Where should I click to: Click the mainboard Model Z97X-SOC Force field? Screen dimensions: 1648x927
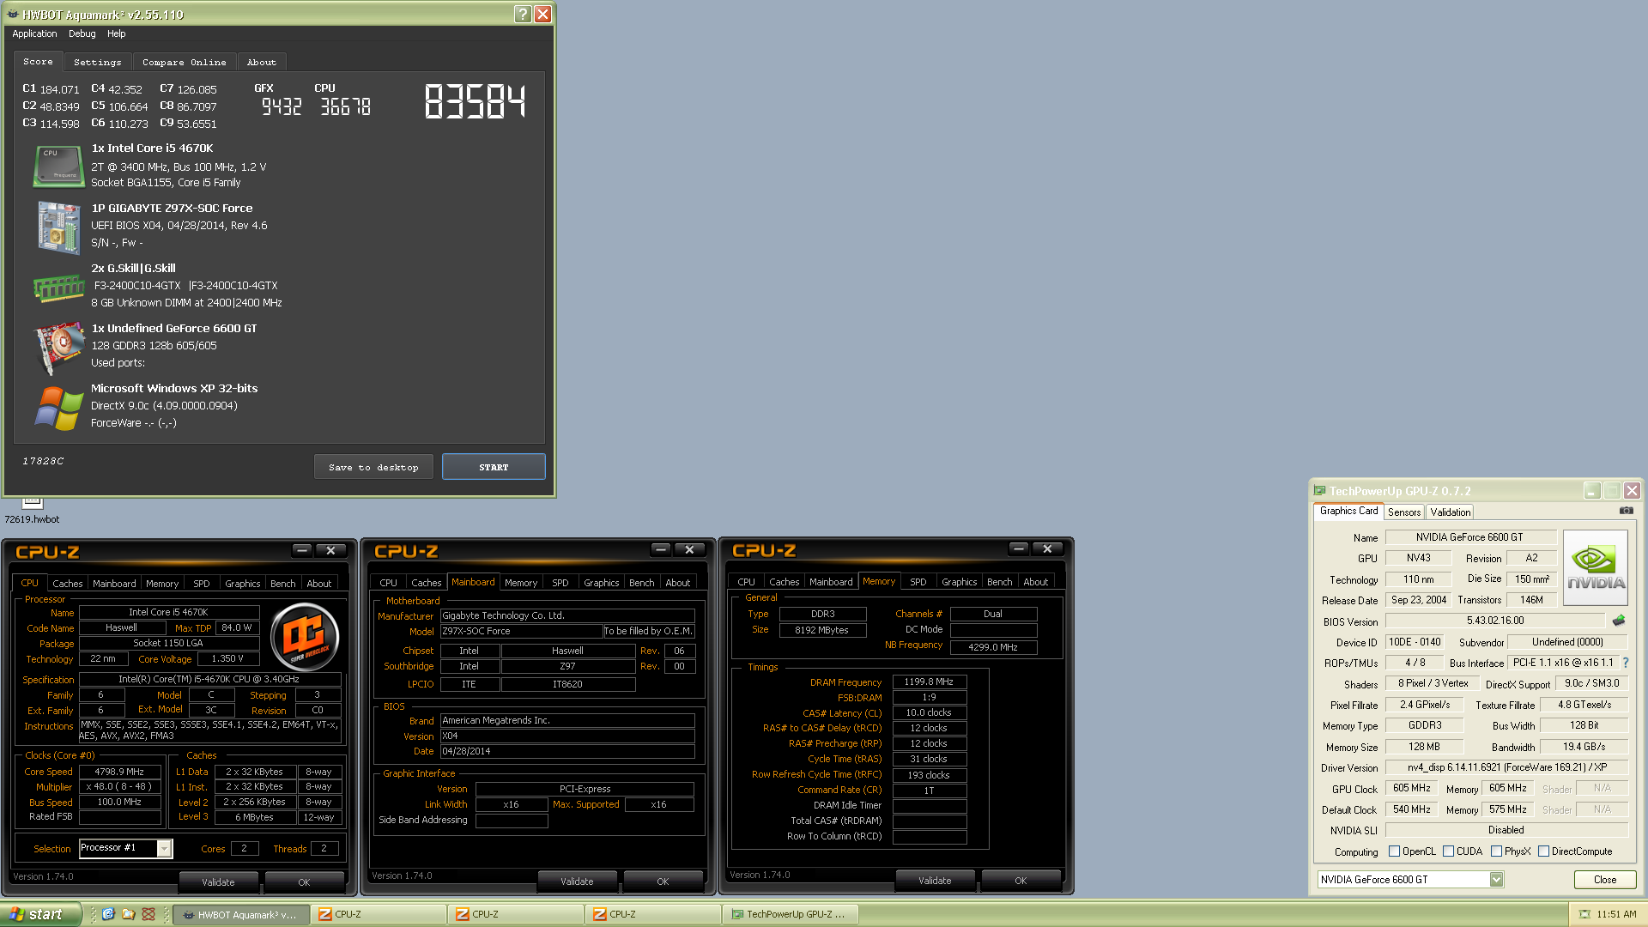[521, 631]
